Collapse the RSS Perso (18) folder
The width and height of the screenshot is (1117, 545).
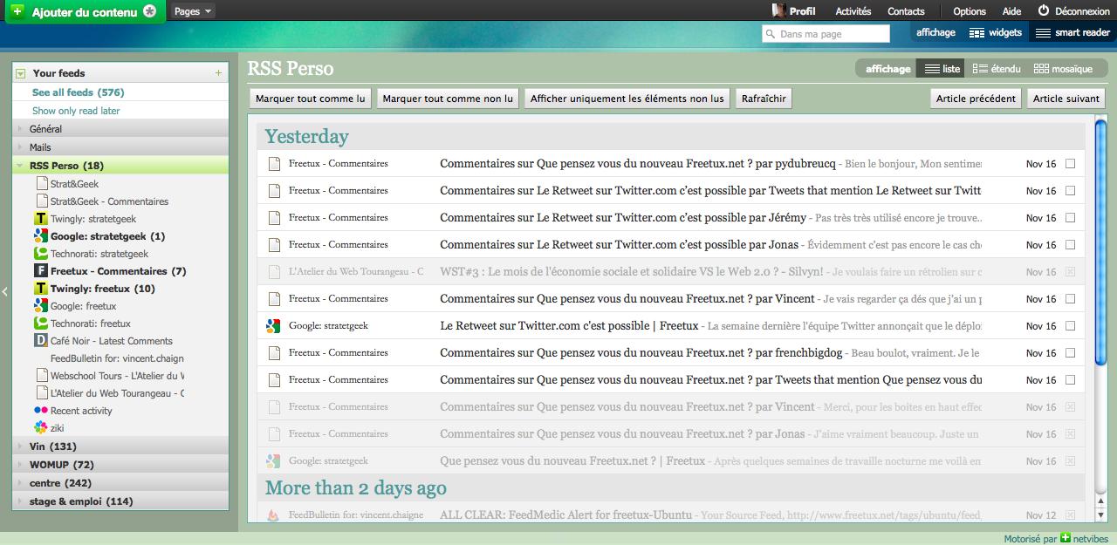20,166
